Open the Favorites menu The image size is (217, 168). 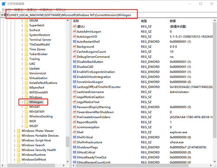[x=46, y=10]
